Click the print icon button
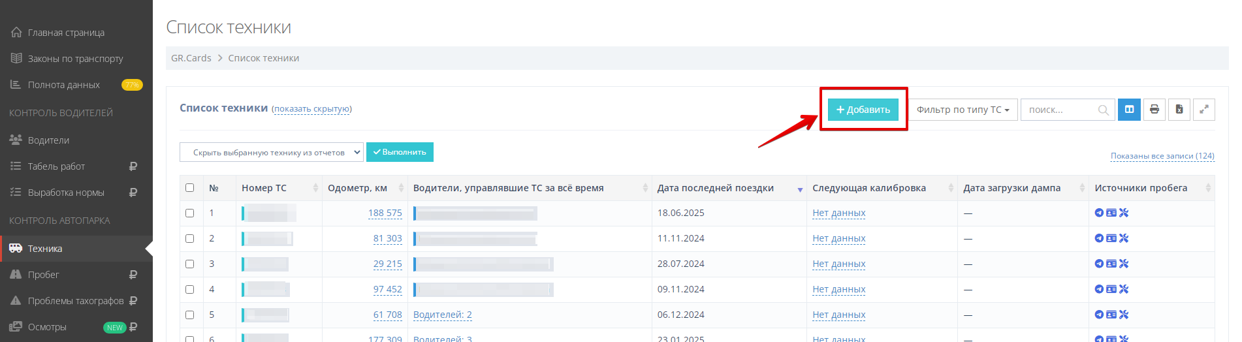This screenshot has height=342, width=1242. coord(1154,110)
